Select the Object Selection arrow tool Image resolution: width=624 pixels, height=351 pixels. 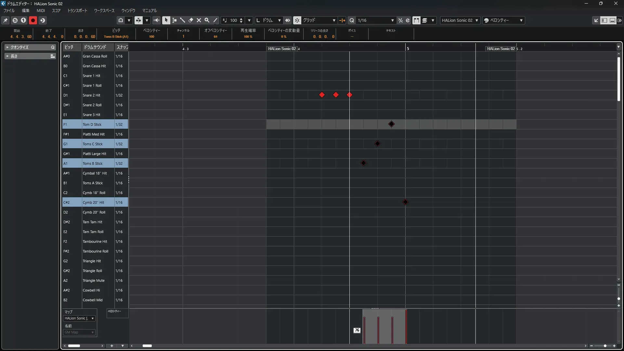click(166, 20)
